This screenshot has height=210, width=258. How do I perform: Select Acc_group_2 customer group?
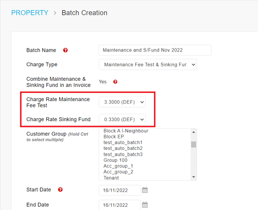145,172
